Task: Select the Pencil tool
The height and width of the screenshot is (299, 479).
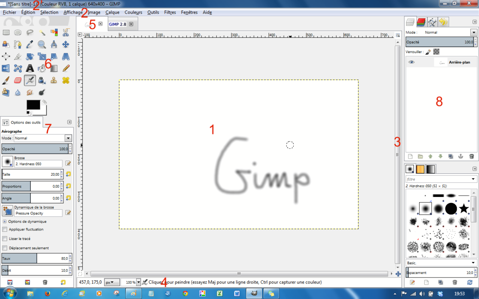Action: (66, 68)
